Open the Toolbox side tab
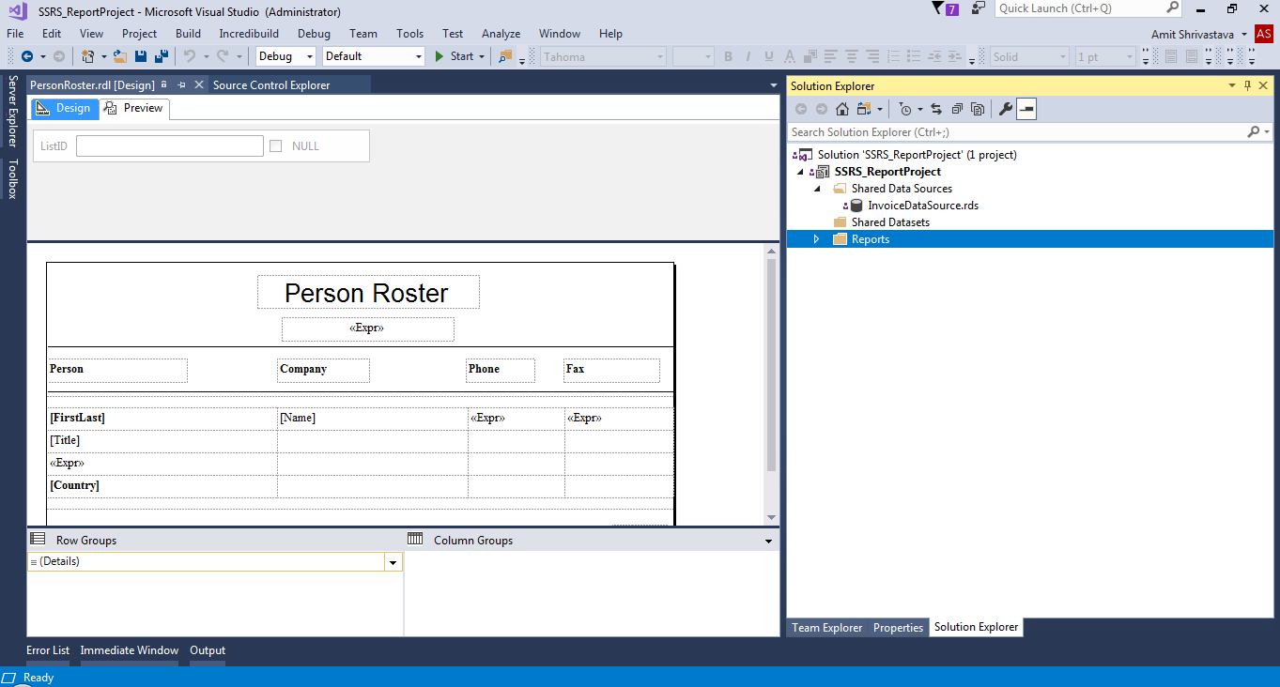 (12, 179)
